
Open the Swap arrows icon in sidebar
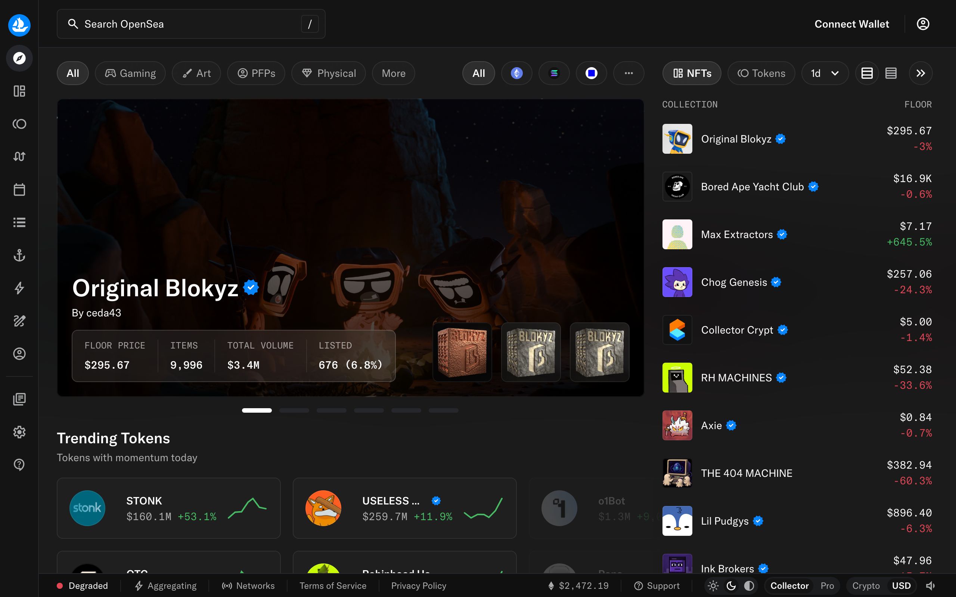19,157
